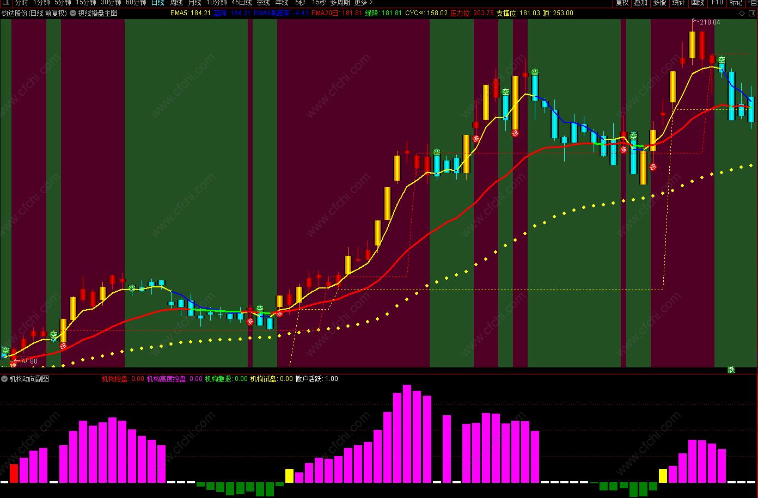Switch to the 月线 monthly chart
This screenshot has height=498, width=758.
[x=195, y=3]
